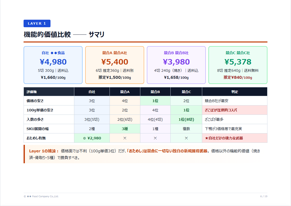
Task: Select the 自社 ●●食品 price card
Action: tap(53, 65)
